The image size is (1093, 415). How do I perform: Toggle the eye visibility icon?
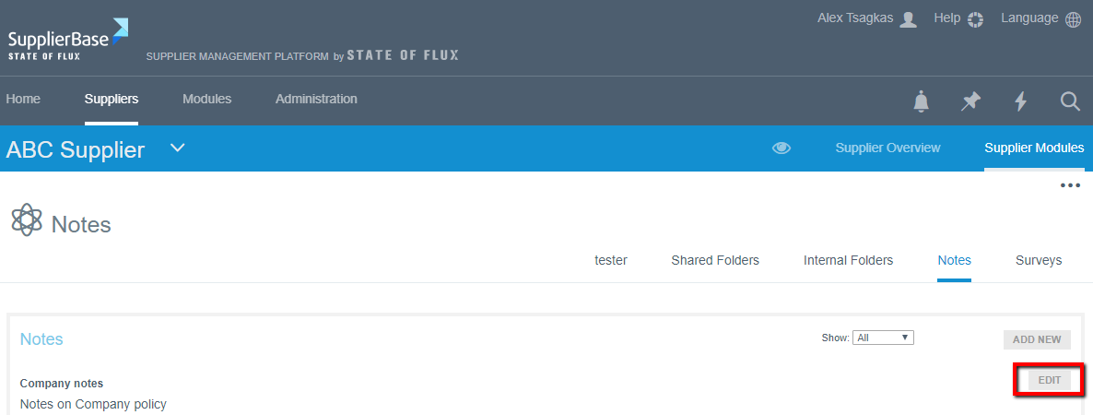tap(782, 148)
